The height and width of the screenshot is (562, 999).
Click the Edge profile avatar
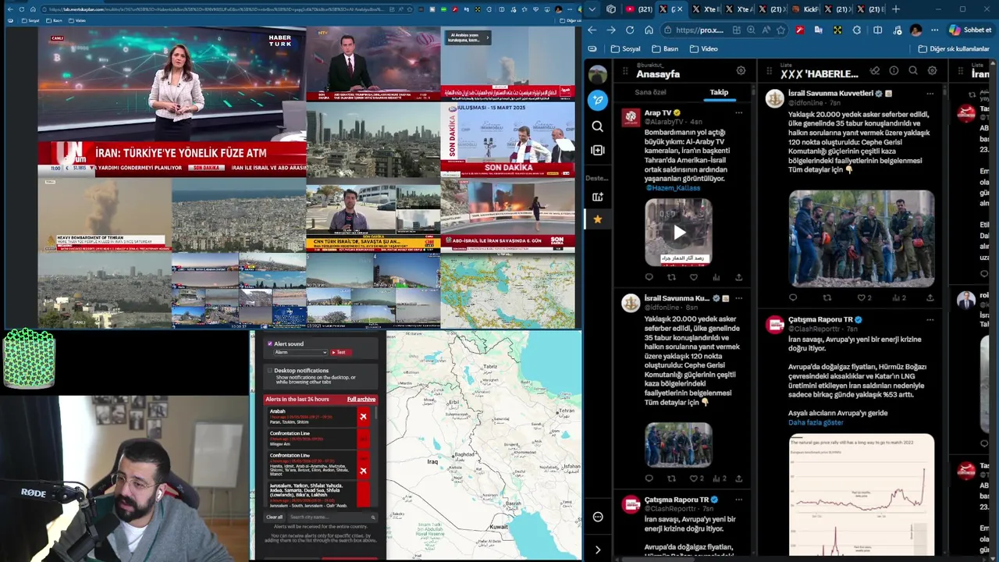pos(916,30)
